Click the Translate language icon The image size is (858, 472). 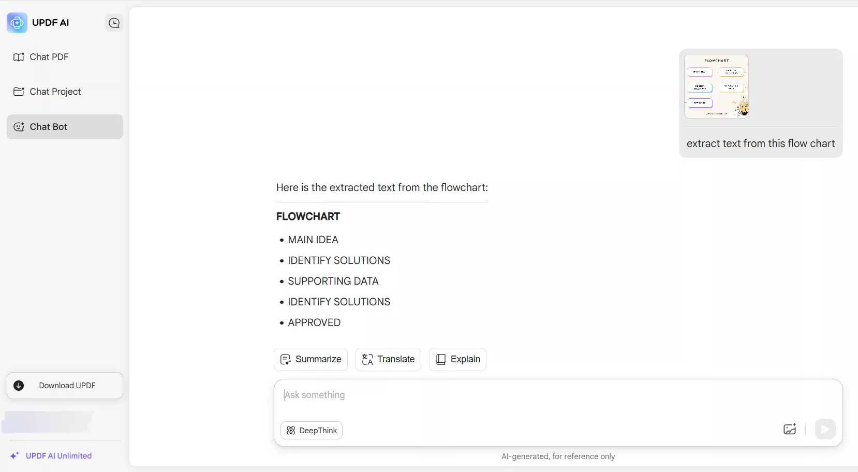click(368, 359)
